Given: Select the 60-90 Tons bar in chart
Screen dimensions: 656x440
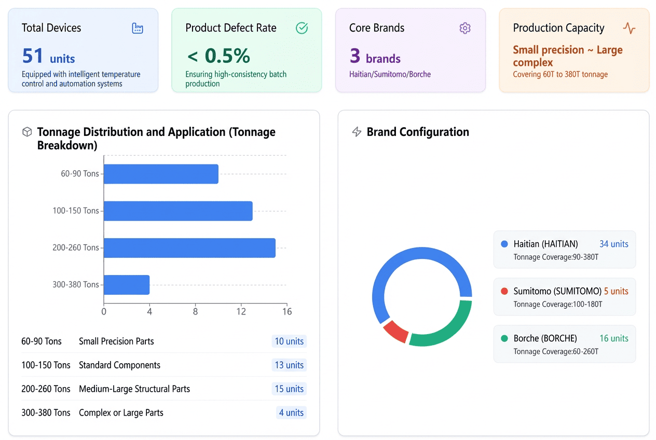Looking at the screenshot, I should 161,174.
